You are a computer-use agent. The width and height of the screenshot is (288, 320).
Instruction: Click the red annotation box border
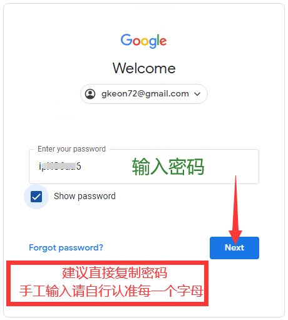coord(107,262)
